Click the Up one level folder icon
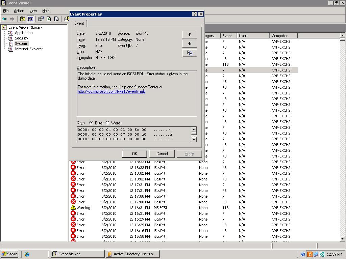Image resolution: width=346 pixels, height=259 pixels. click(22, 19)
